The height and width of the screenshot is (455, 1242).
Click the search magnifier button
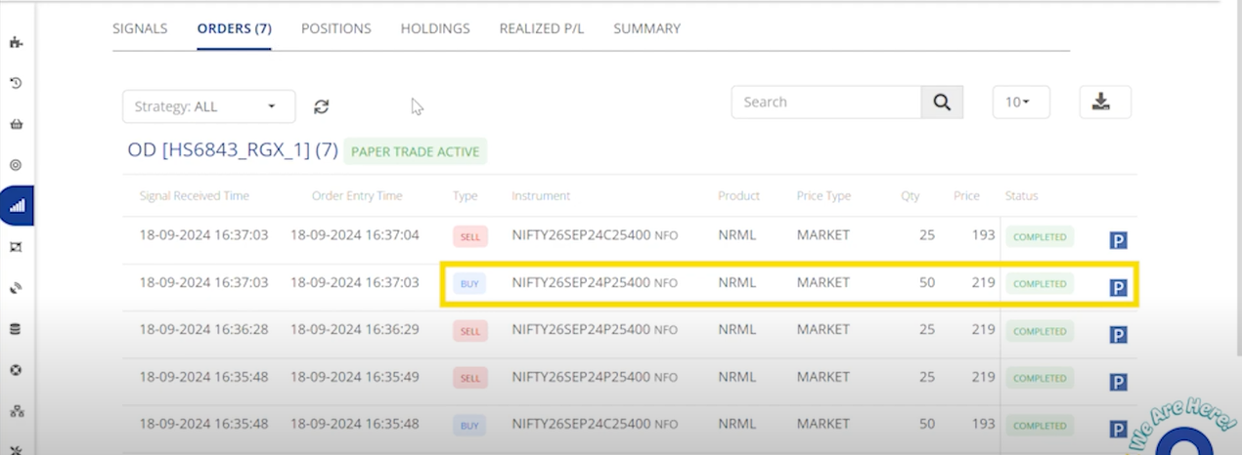tap(942, 103)
